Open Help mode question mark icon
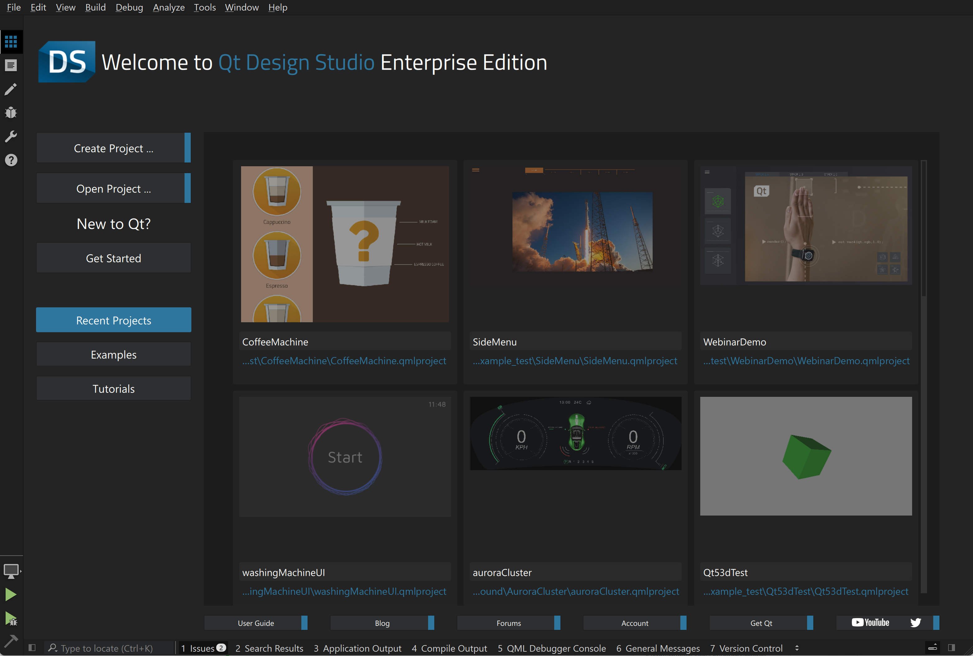The image size is (973, 656). click(11, 160)
